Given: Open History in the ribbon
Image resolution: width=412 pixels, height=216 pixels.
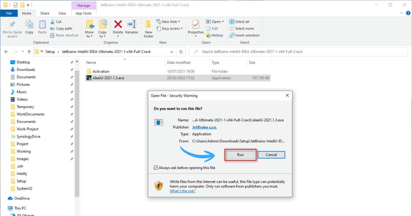Looking at the screenshot, I should click(215, 35).
